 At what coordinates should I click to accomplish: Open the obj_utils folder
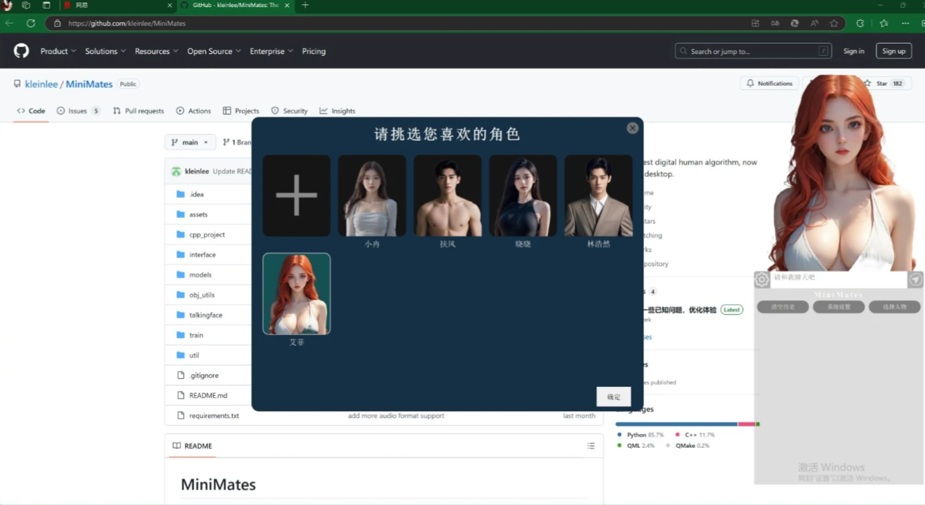click(x=202, y=295)
